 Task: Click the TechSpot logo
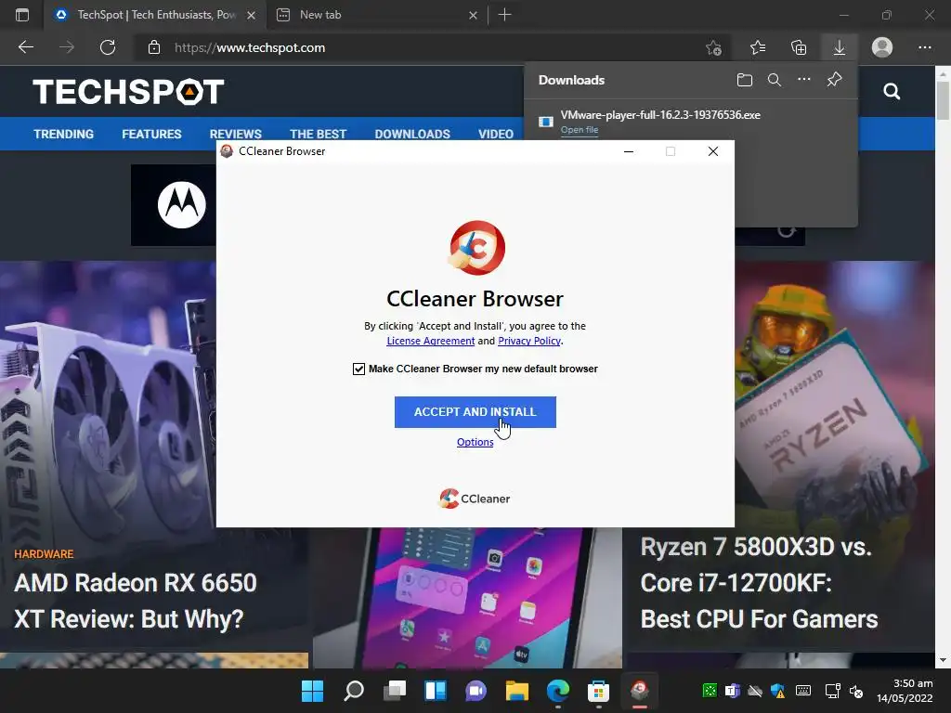click(x=128, y=92)
